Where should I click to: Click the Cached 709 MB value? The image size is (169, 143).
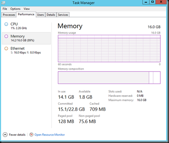tap(98, 109)
